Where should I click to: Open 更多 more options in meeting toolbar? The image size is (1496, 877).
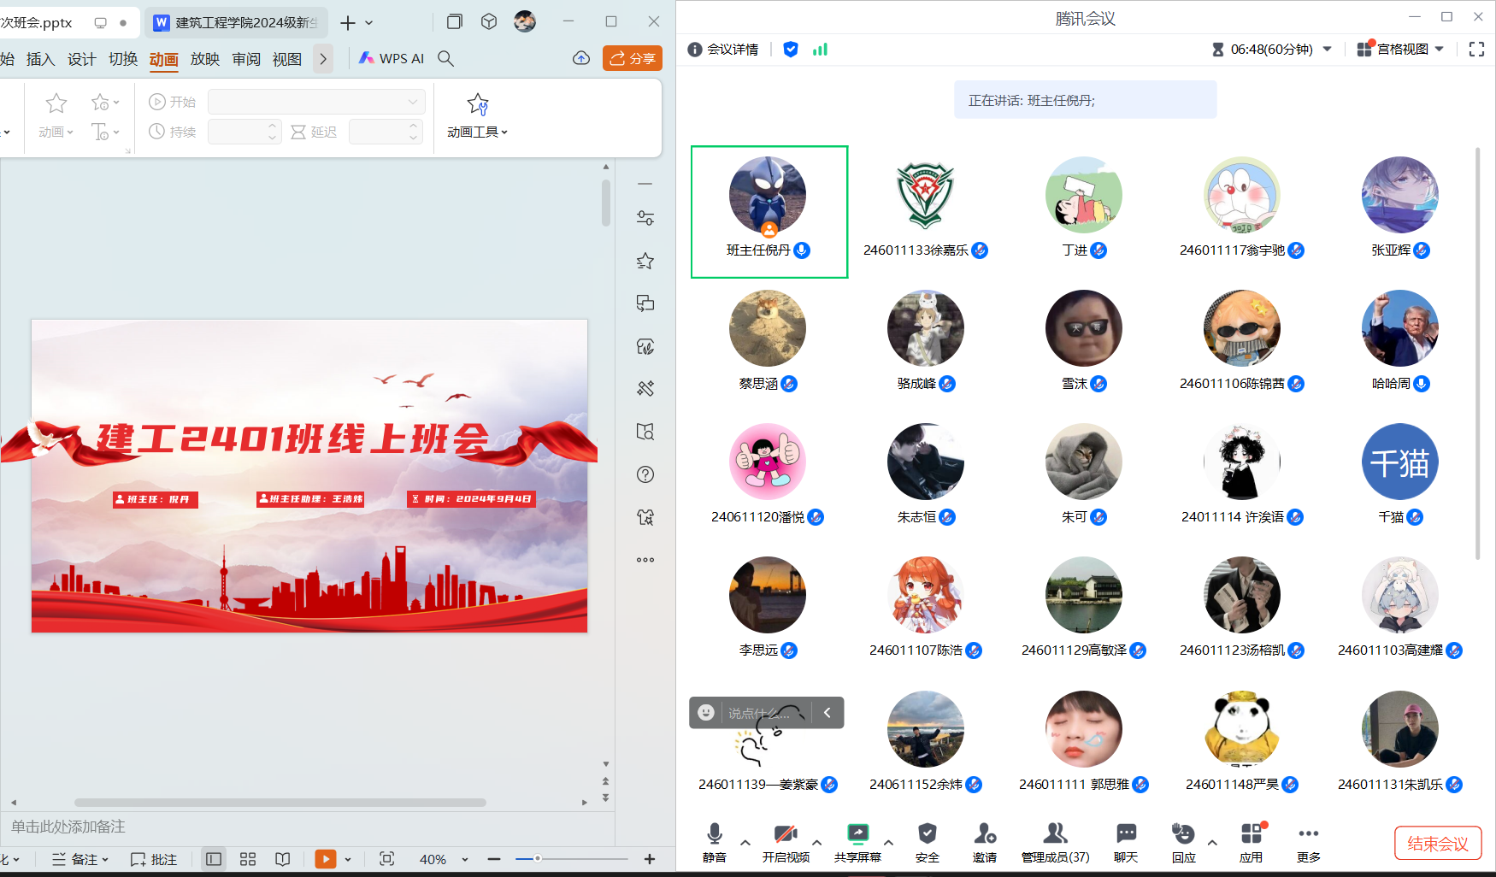pyautogui.click(x=1308, y=835)
